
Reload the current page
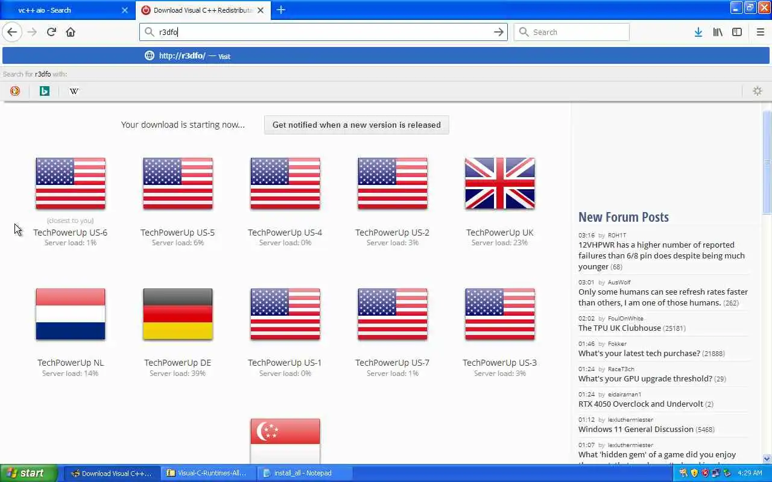[x=51, y=32]
